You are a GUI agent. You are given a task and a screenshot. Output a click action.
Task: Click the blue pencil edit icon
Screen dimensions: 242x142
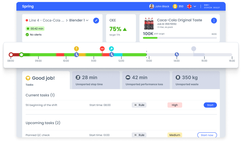click(96, 21)
